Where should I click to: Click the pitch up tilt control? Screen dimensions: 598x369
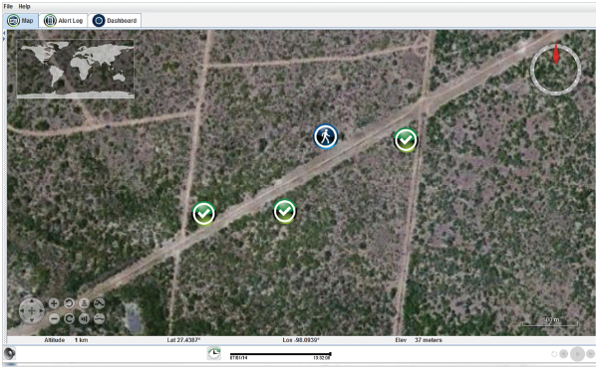(84, 303)
